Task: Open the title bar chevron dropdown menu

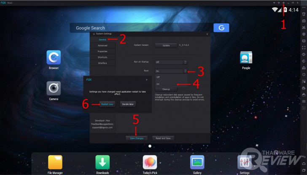Action: click(274, 3)
